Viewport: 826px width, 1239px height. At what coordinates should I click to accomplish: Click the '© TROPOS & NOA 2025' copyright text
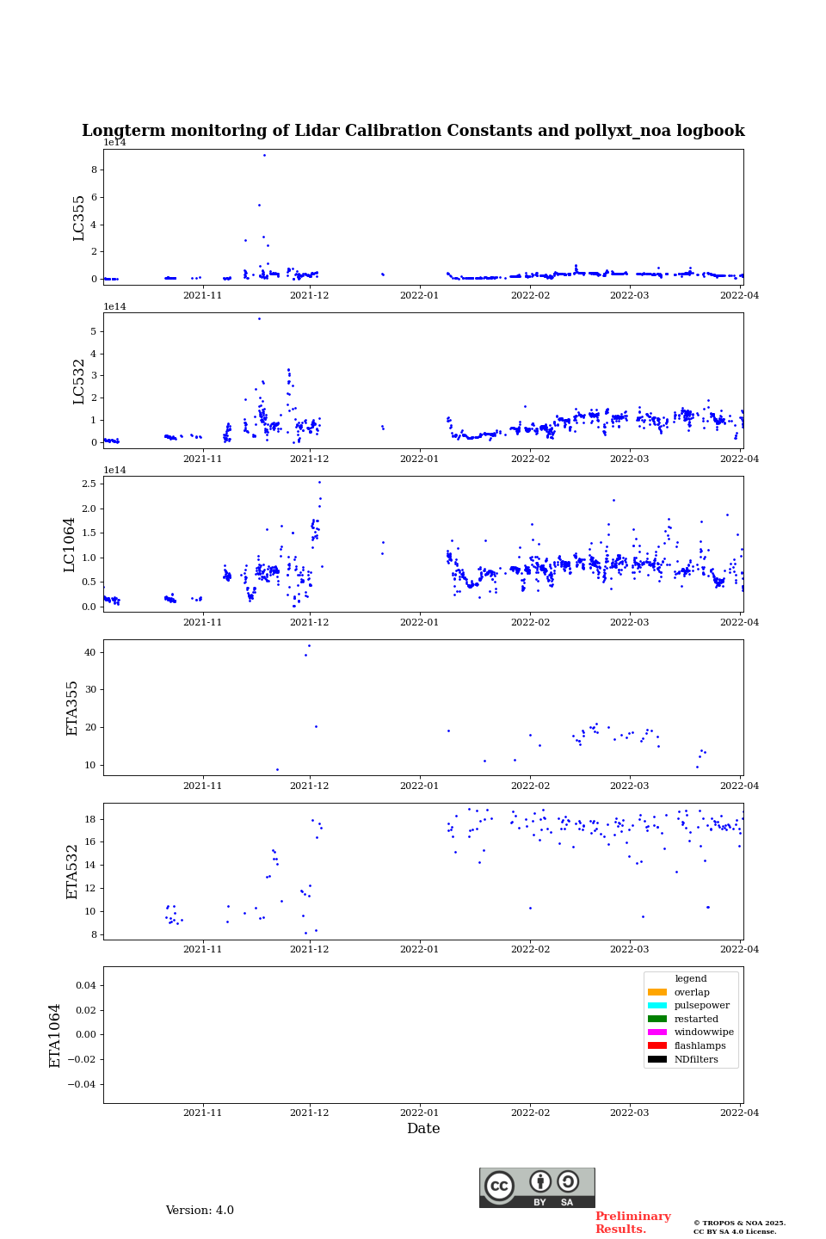point(740,1223)
